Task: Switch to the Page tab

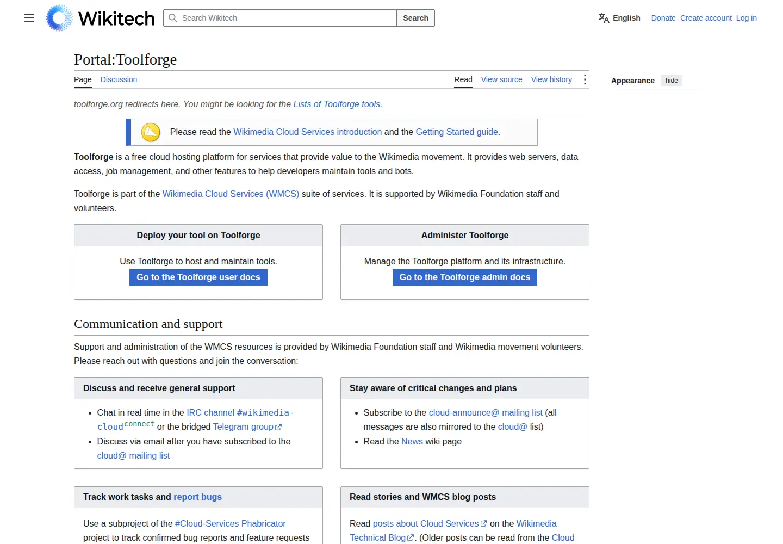Action: pyautogui.click(x=83, y=79)
